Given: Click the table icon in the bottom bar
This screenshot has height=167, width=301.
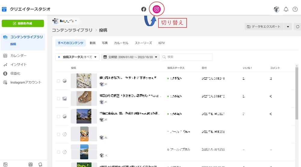Looking at the screenshot, I should 30,165.
